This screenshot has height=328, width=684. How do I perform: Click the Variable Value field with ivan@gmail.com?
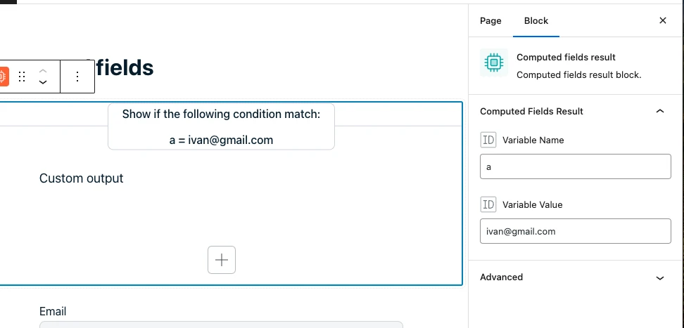point(575,231)
